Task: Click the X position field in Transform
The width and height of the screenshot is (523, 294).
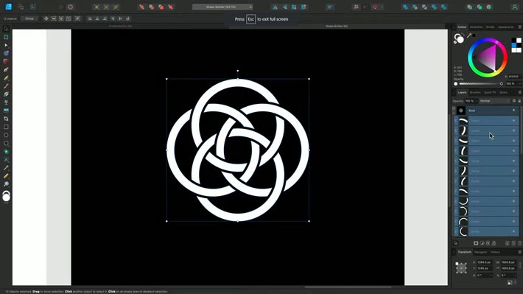Action: pyautogui.click(x=484, y=262)
